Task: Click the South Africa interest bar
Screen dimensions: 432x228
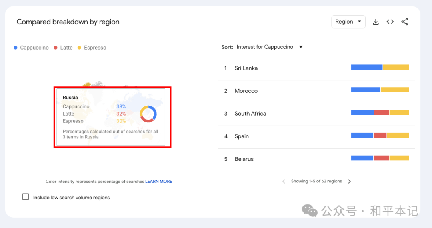Action: click(x=380, y=112)
